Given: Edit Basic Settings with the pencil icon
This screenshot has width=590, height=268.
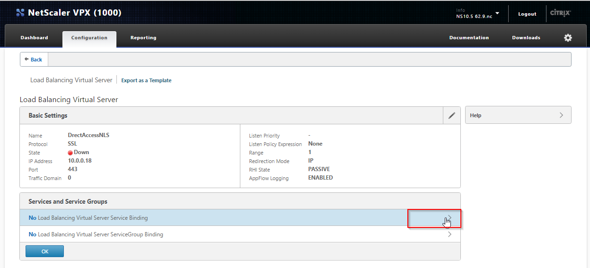Looking at the screenshot, I should pos(451,115).
